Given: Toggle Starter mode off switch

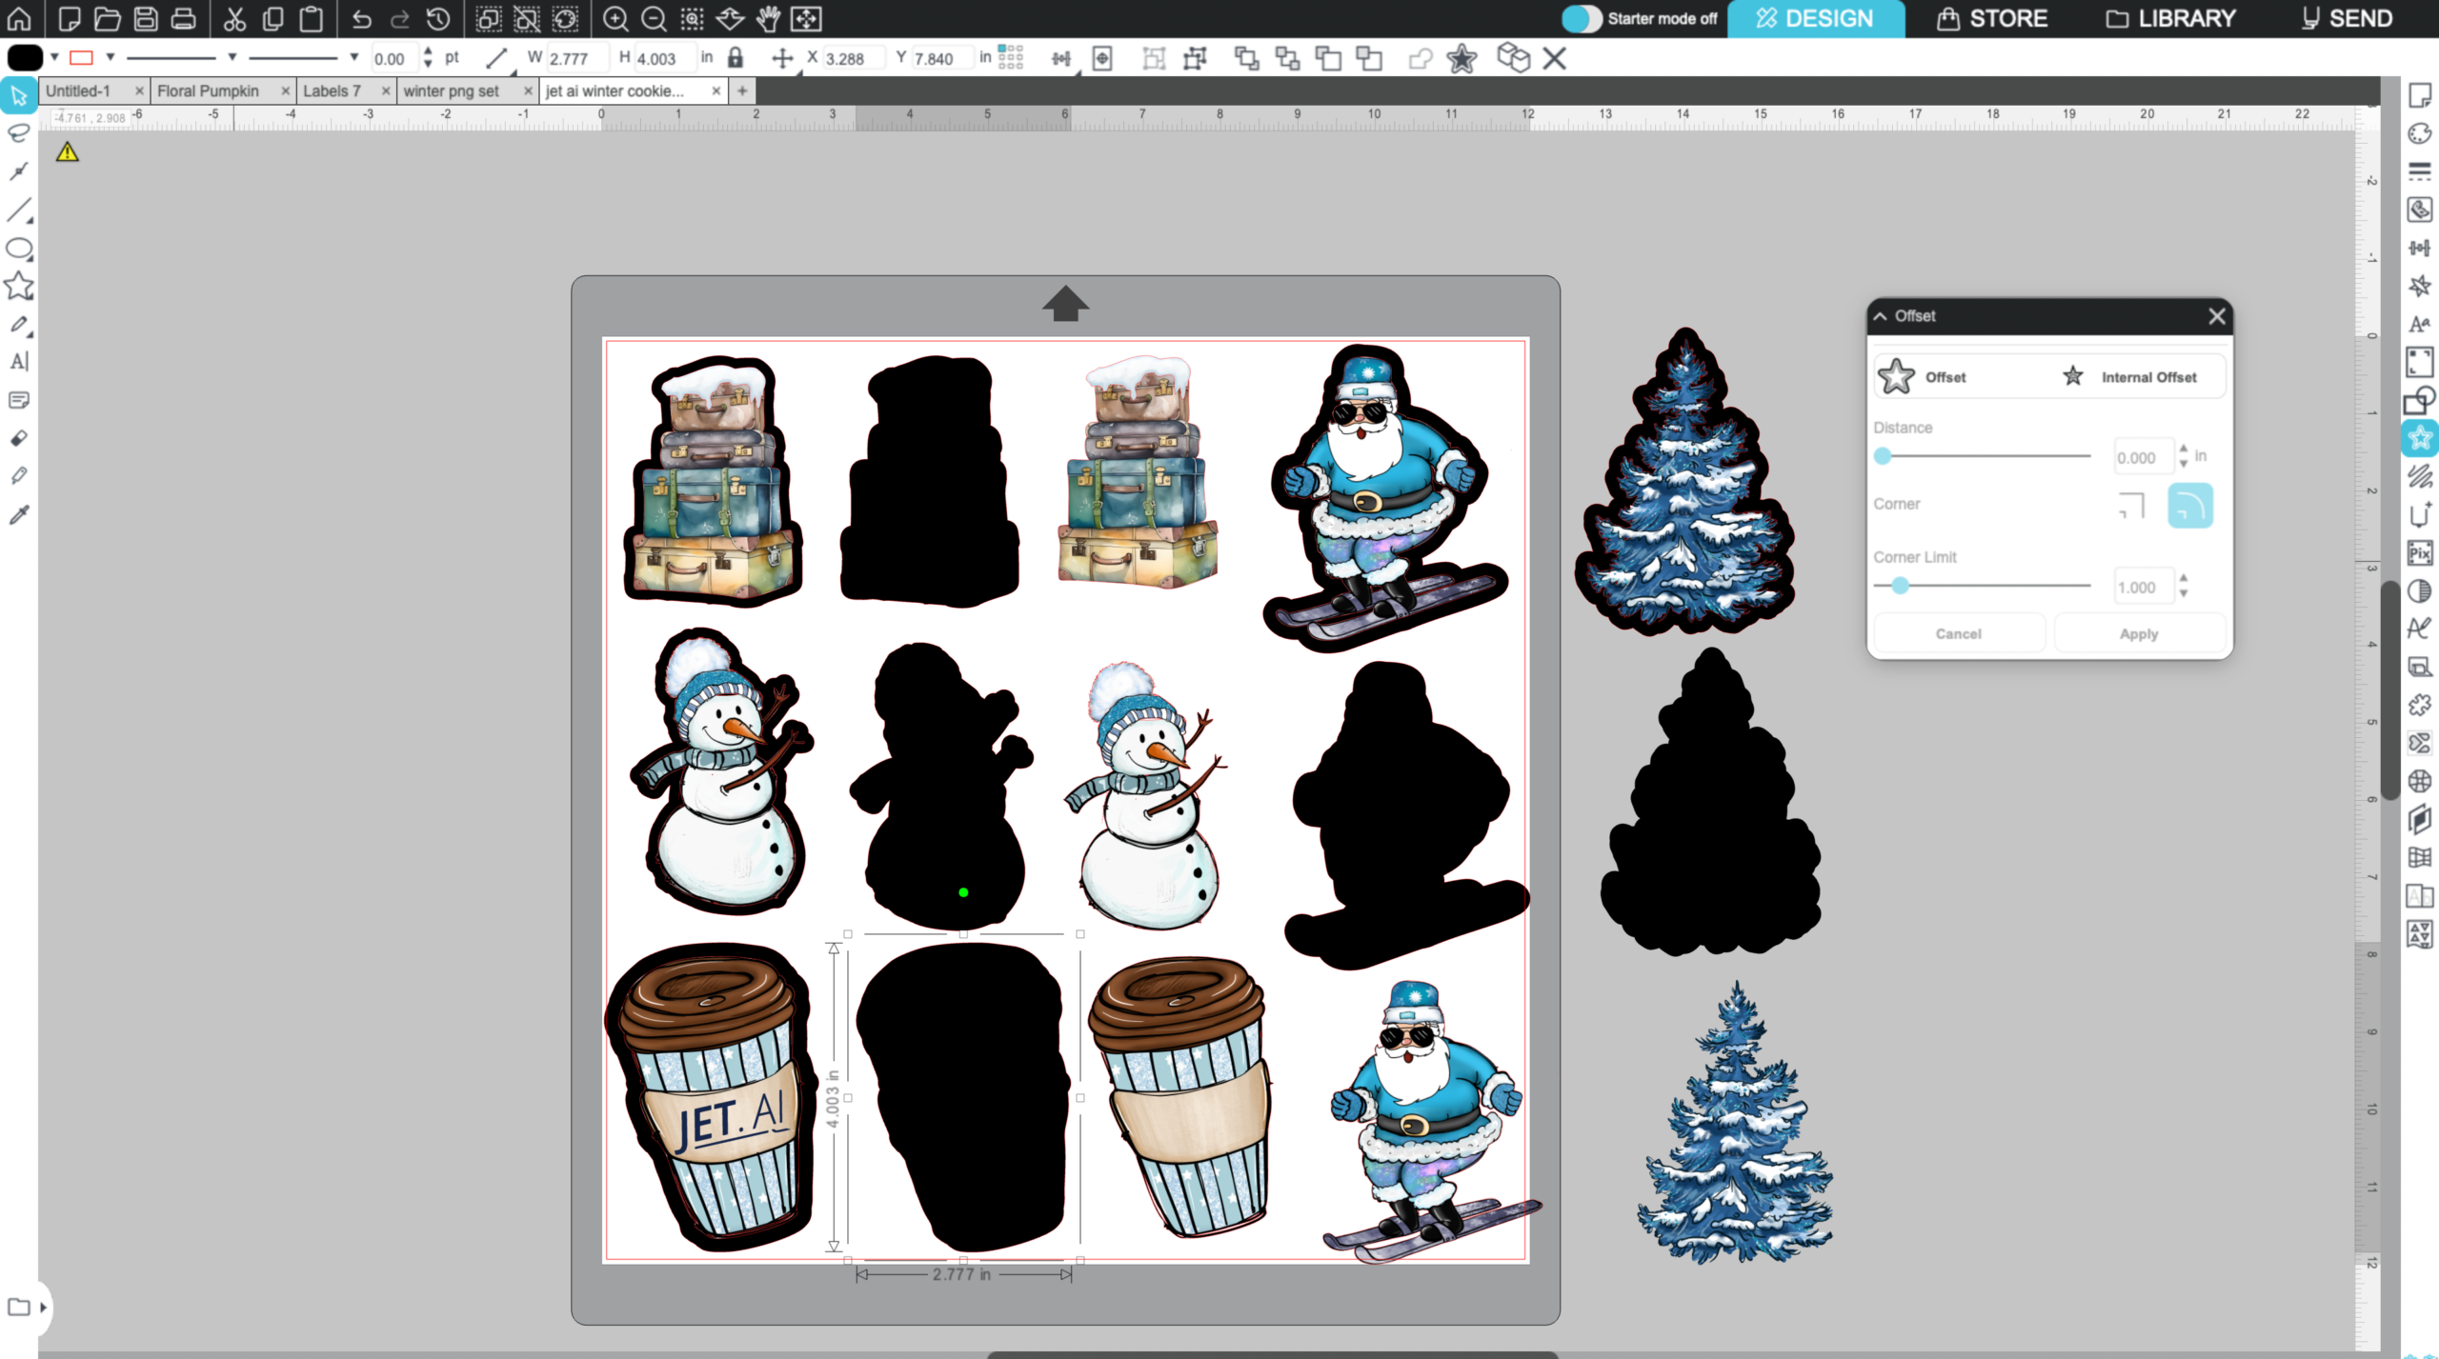Looking at the screenshot, I should tap(1582, 18).
